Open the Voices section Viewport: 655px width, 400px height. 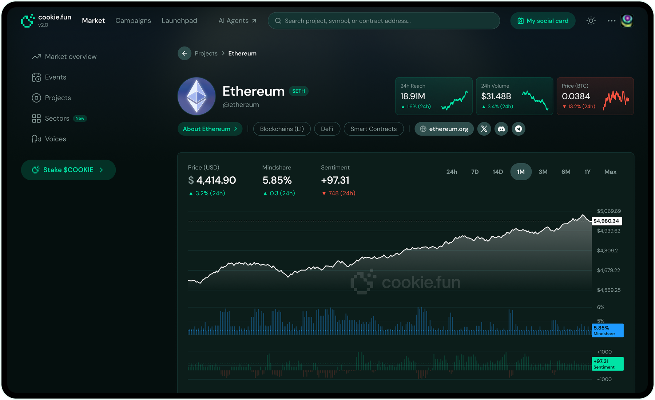pyautogui.click(x=49, y=139)
